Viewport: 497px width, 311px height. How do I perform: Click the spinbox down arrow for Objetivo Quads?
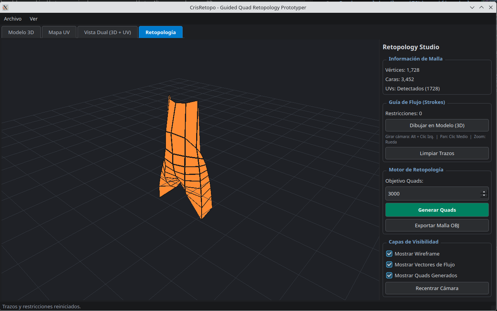[484, 196]
